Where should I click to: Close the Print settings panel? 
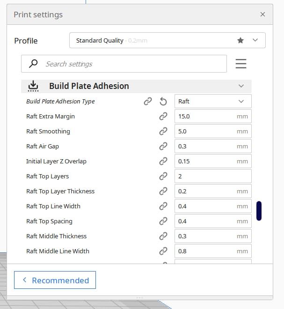(262, 15)
